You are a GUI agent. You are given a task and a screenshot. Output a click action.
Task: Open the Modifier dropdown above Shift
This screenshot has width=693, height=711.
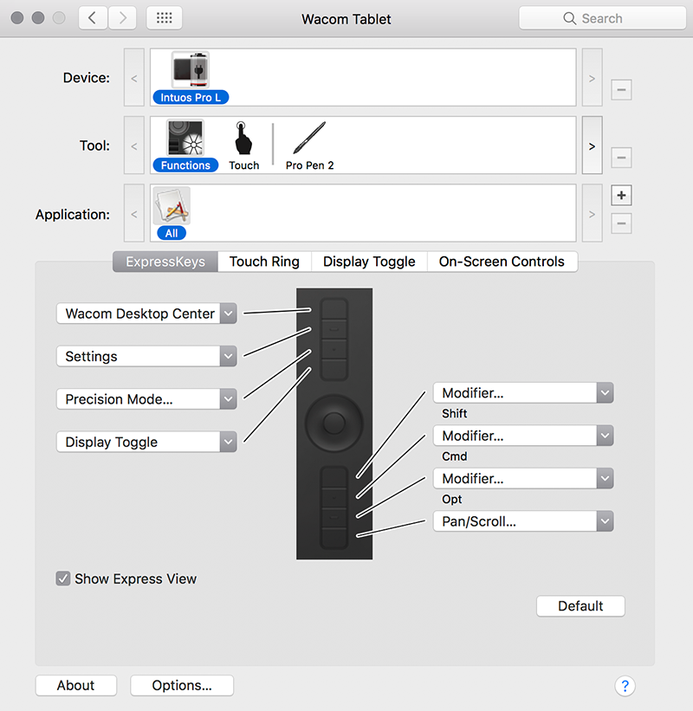523,392
